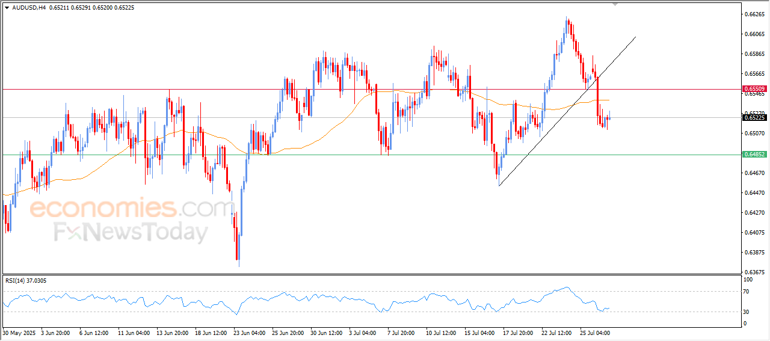This screenshot has height=341, width=770.
Task: Click the 0.64075 price axis label
Action: point(754,232)
